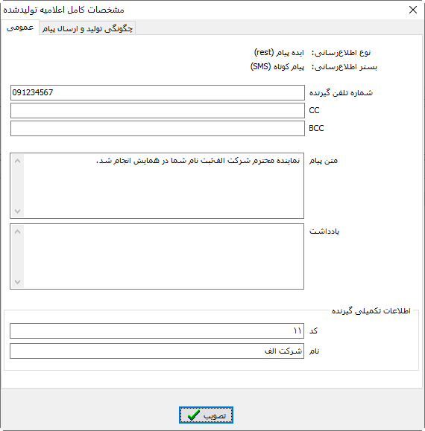Click down arrow of متن پیام scrollbar
The height and width of the screenshot is (431, 425).
(17, 211)
